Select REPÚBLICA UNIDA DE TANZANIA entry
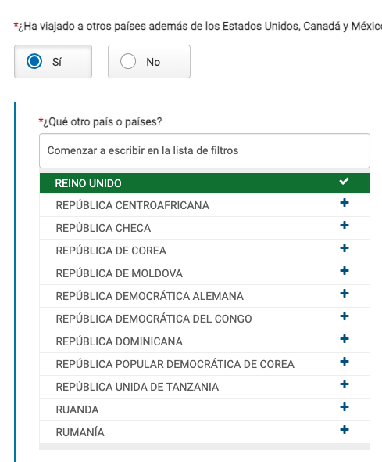The height and width of the screenshot is (462, 382). [x=205, y=387]
